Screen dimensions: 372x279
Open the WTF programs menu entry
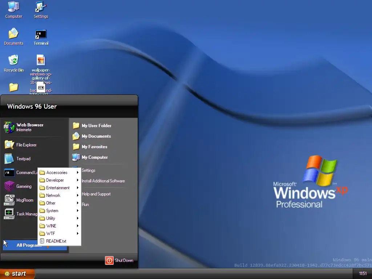click(59, 233)
